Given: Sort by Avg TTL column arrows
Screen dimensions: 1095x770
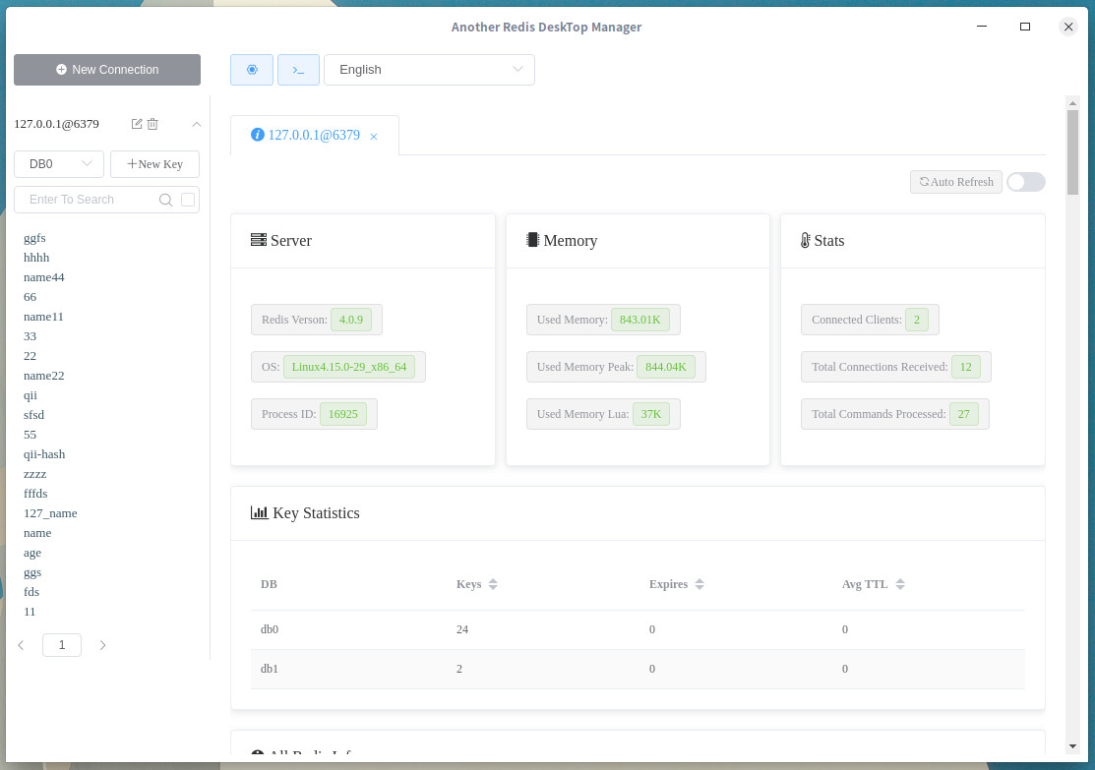Looking at the screenshot, I should (x=900, y=584).
